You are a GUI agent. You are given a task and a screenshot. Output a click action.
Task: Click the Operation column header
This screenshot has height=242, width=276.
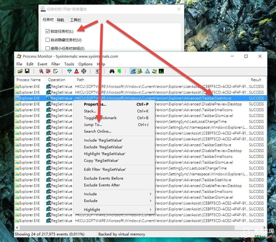pyautogui.click(x=61, y=80)
